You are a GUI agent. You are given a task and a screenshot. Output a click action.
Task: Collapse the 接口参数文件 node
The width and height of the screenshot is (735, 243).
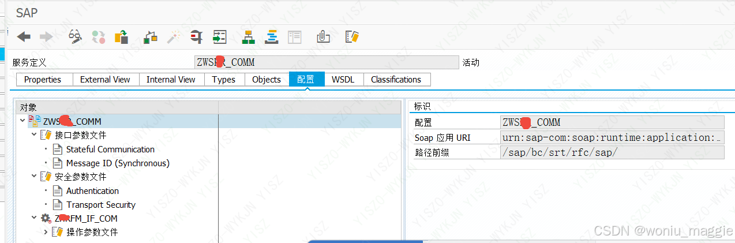[x=34, y=135]
